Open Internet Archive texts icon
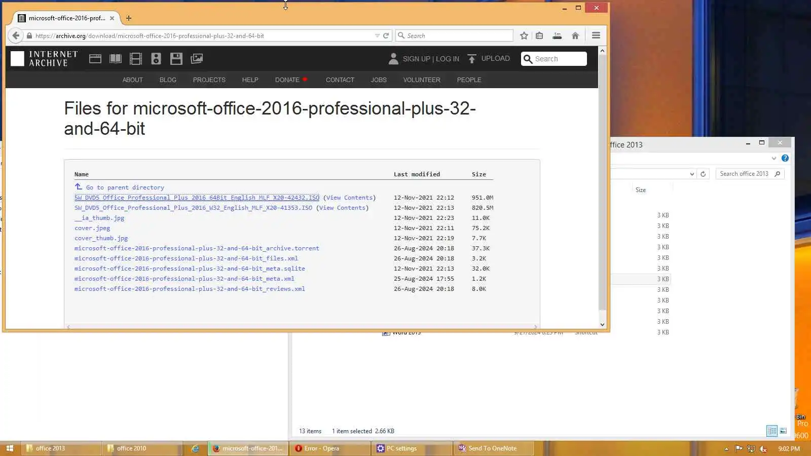Screen dimensions: 811x456 pos(116,59)
